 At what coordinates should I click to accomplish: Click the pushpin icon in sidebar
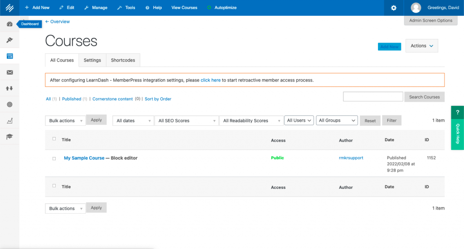click(x=10, y=40)
